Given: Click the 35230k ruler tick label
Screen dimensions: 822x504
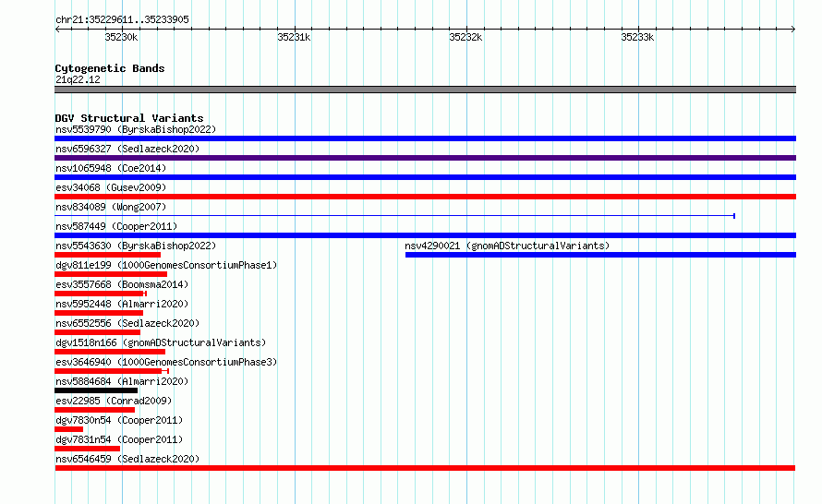Looking at the screenshot, I should pyautogui.click(x=121, y=37).
